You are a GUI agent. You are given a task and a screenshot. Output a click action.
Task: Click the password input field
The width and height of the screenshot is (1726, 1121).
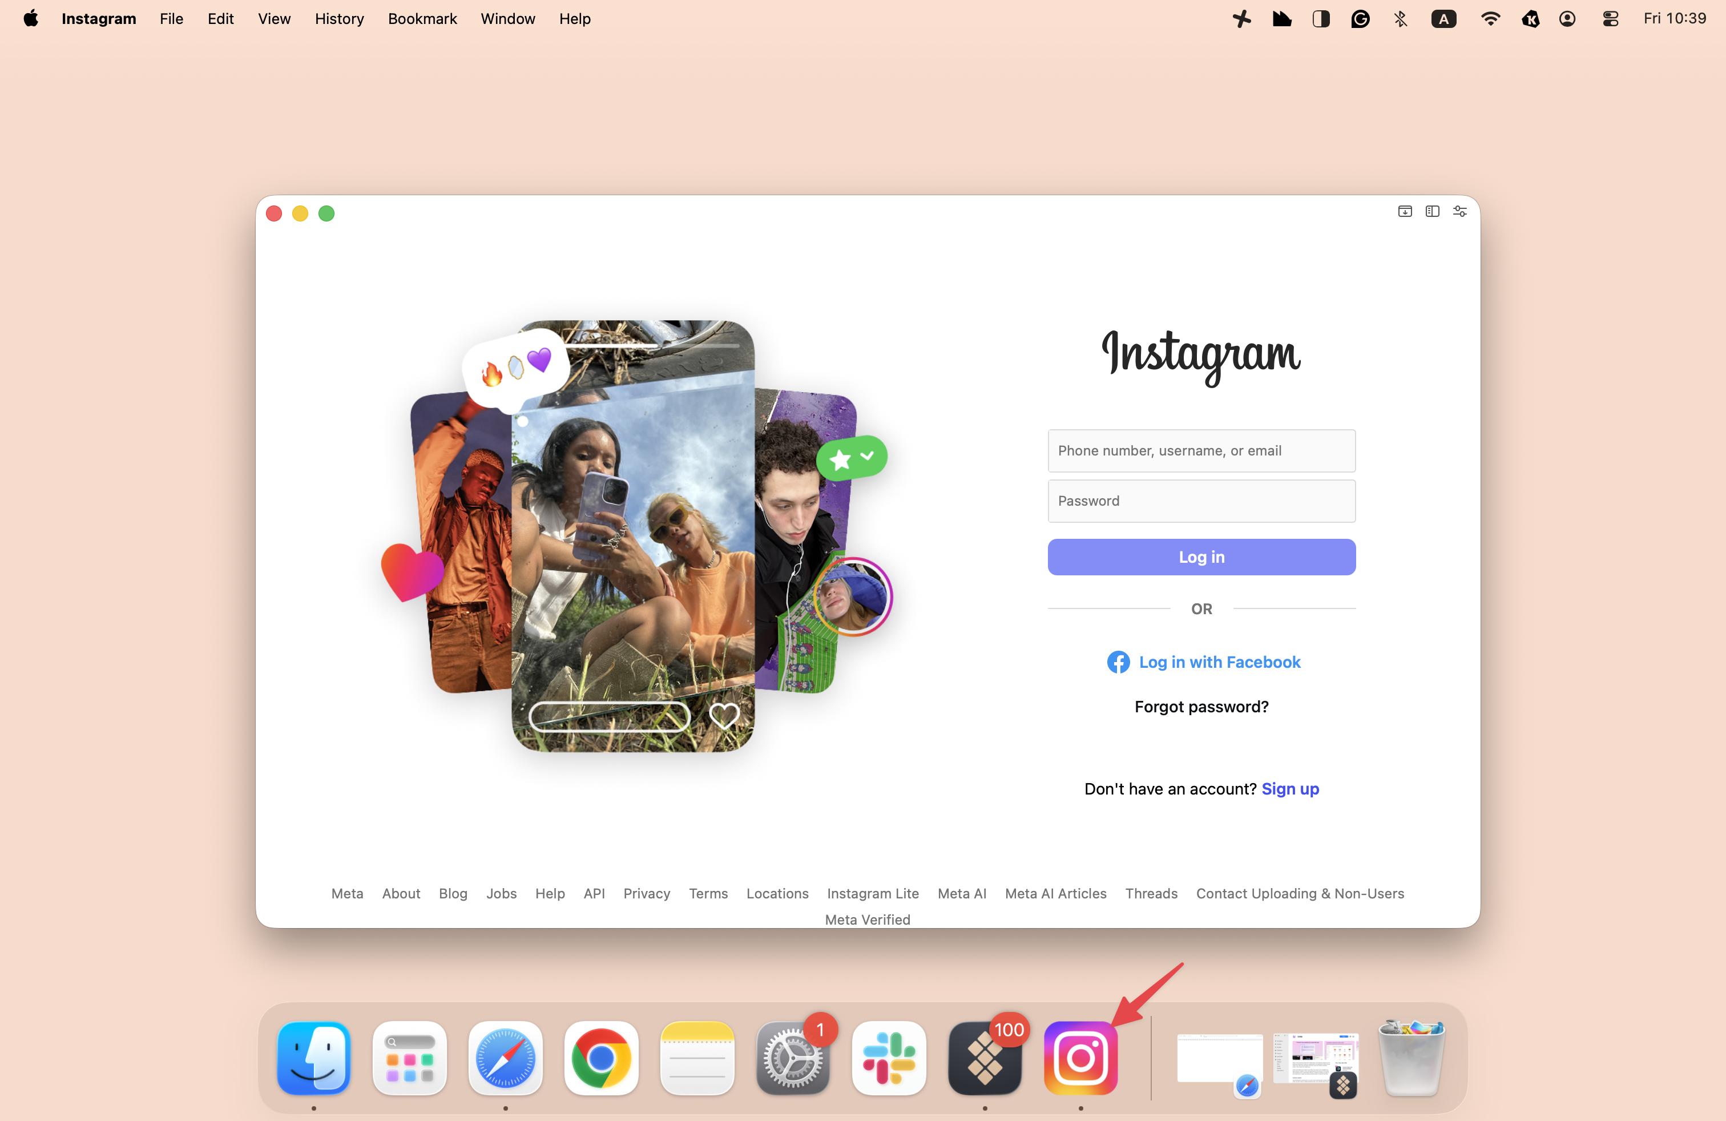(1201, 501)
